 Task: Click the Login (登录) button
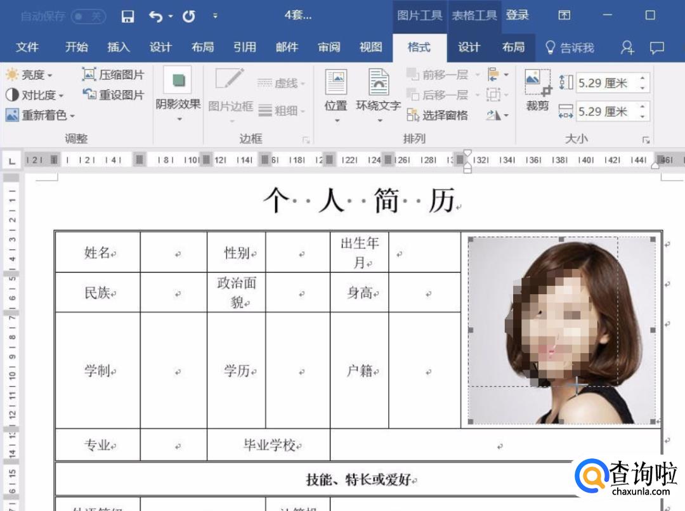click(x=517, y=15)
